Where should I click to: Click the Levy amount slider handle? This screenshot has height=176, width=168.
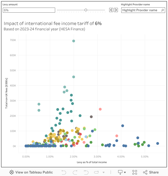click(x=86, y=10)
